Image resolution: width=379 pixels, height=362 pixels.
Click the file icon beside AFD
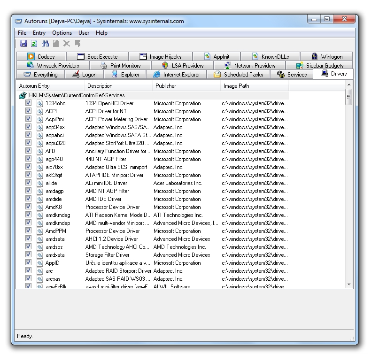pyautogui.click(x=39, y=151)
